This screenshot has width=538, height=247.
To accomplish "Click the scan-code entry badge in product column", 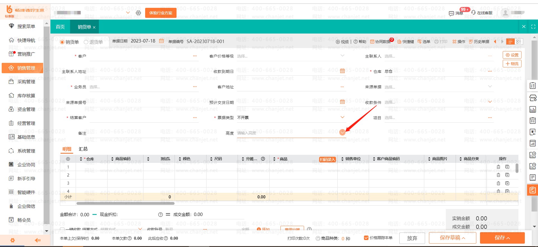I will pos(327,159).
